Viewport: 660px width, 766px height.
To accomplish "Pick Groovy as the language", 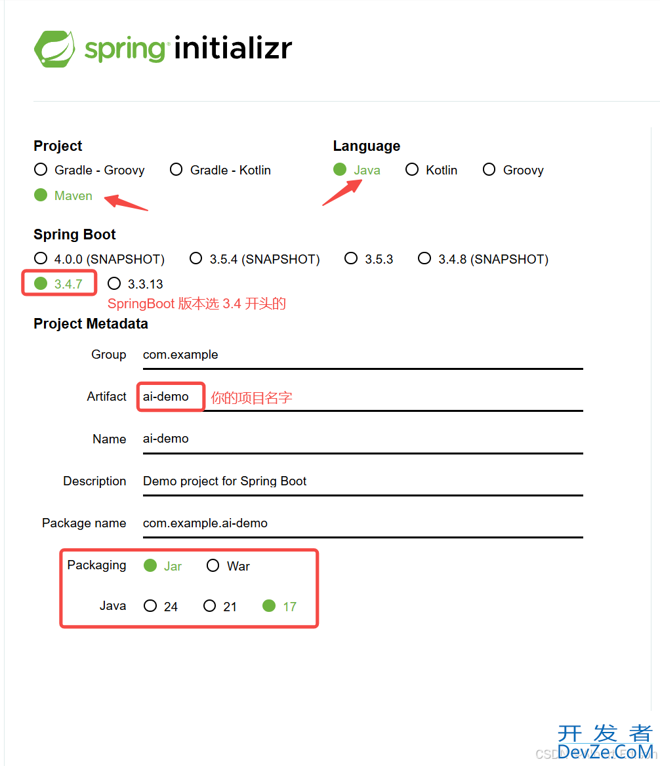I will point(513,170).
